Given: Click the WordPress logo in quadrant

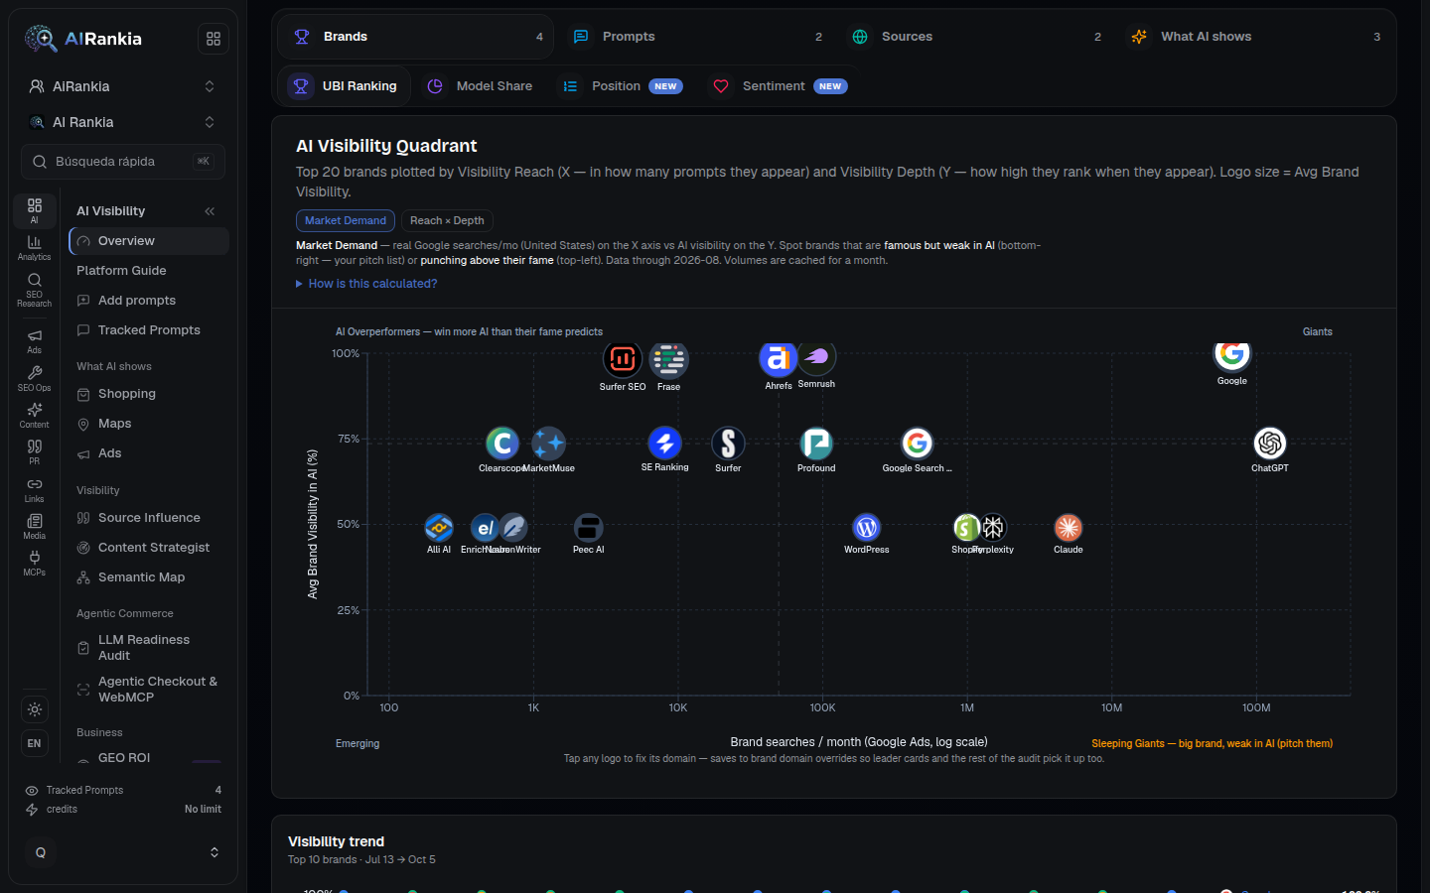Looking at the screenshot, I should coord(867,528).
